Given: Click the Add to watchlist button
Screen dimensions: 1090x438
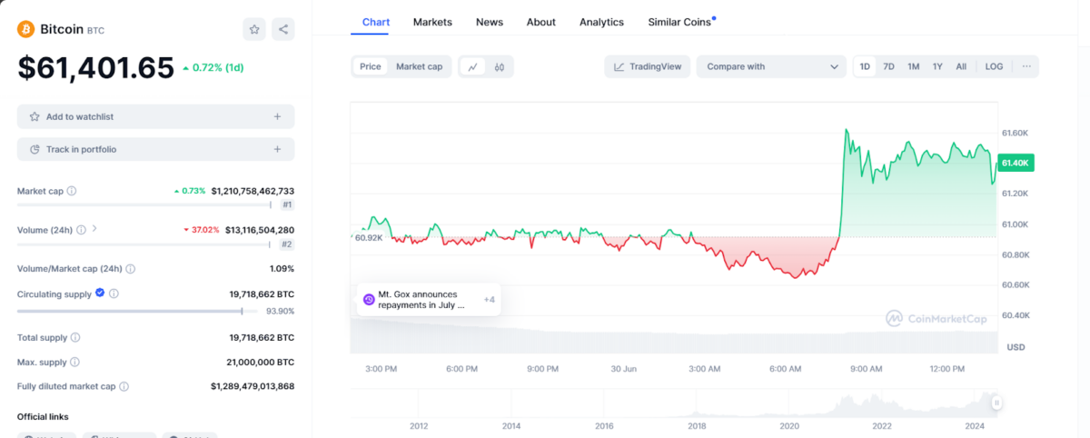Looking at the screenshot, I should tap(155, 116).
